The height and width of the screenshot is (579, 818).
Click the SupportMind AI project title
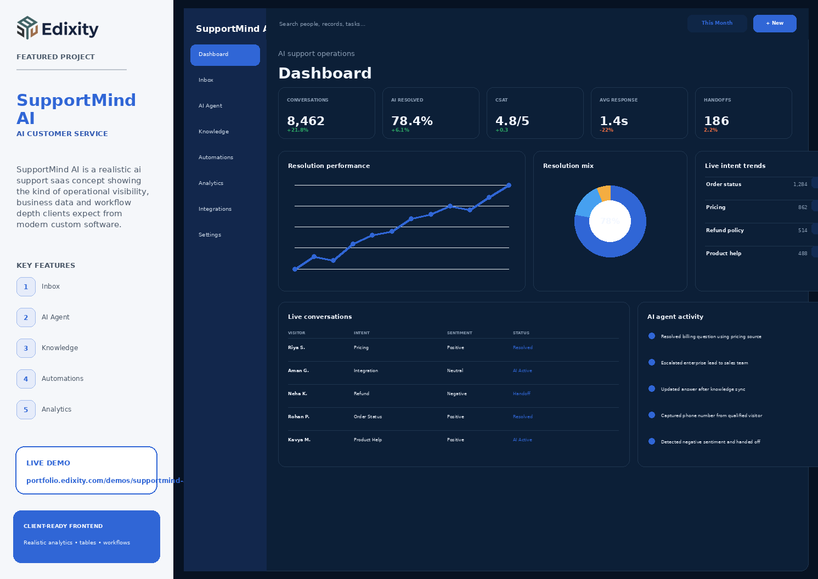(76, 109)
